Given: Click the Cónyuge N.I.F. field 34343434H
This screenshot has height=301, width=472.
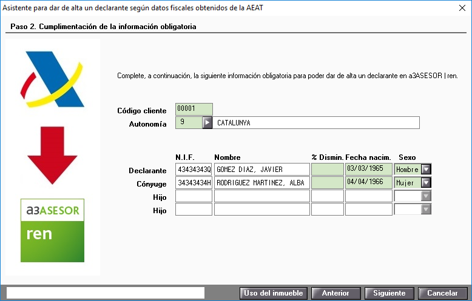Looking at the screenshot, I should pos(194,183).
